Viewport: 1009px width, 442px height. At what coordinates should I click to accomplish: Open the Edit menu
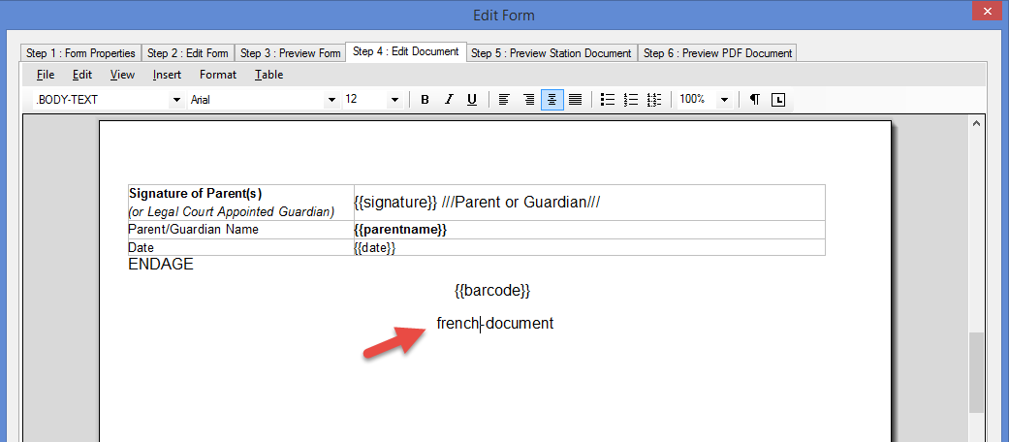82,75
